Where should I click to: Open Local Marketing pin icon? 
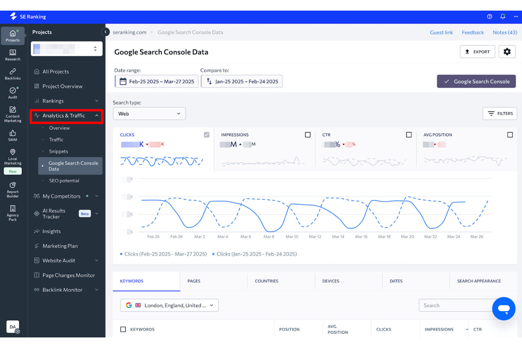13,157
